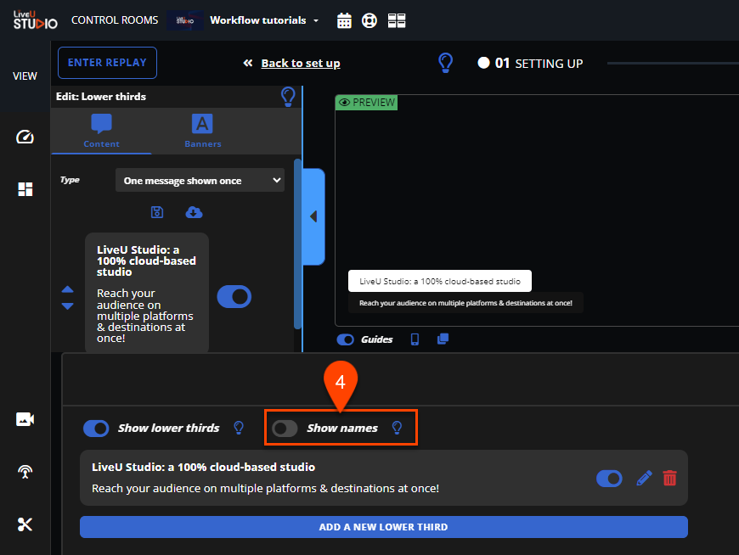Click the PREVIEW label badge
The width and height of the screenshot is (739, 555).
pyautogui.click(x=367, y=102)
